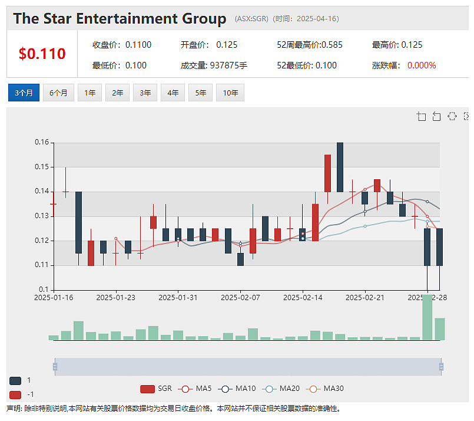Image resolution: width=474 pixels, height=421 pixels.
Task: Toggle MA30 line visibility in legend
Action: (324, 389)
